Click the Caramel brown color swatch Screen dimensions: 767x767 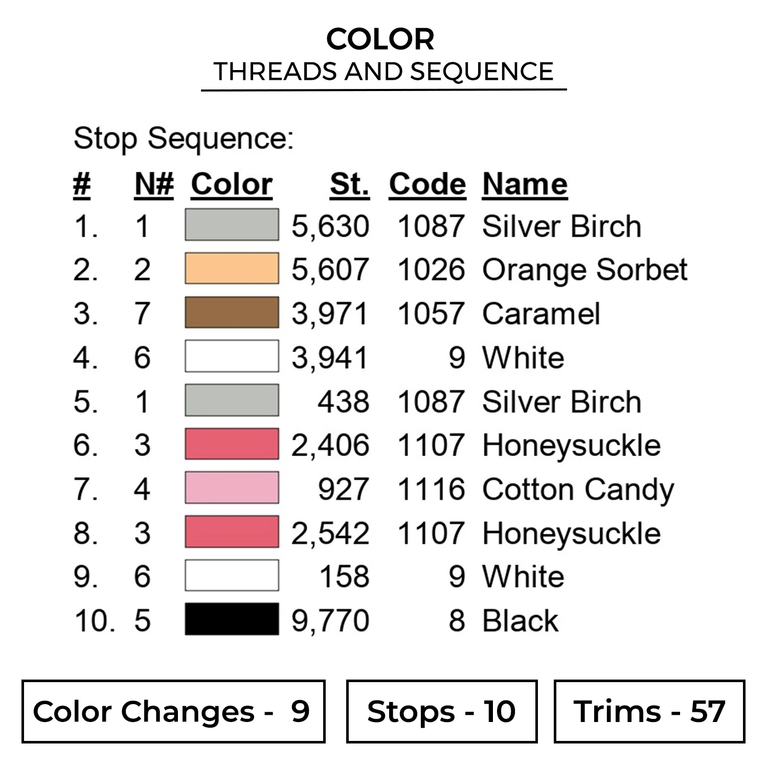click(232, 312)
